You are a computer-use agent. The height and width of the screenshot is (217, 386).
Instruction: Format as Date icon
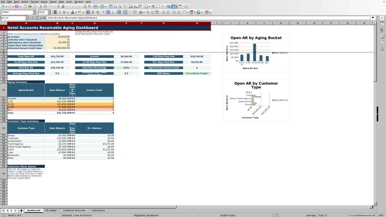[x=157, y=12]
